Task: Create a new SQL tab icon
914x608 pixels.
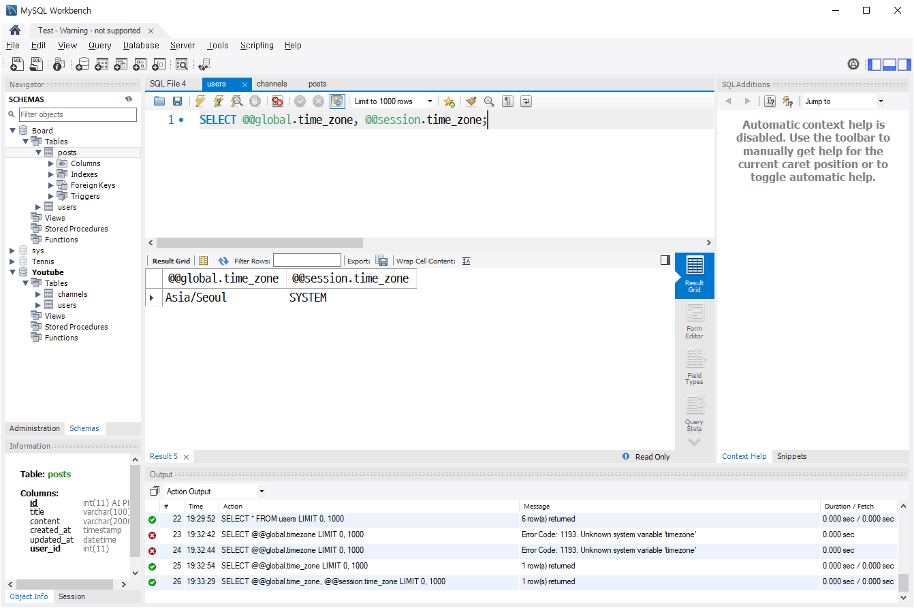Action: [17, 64]
